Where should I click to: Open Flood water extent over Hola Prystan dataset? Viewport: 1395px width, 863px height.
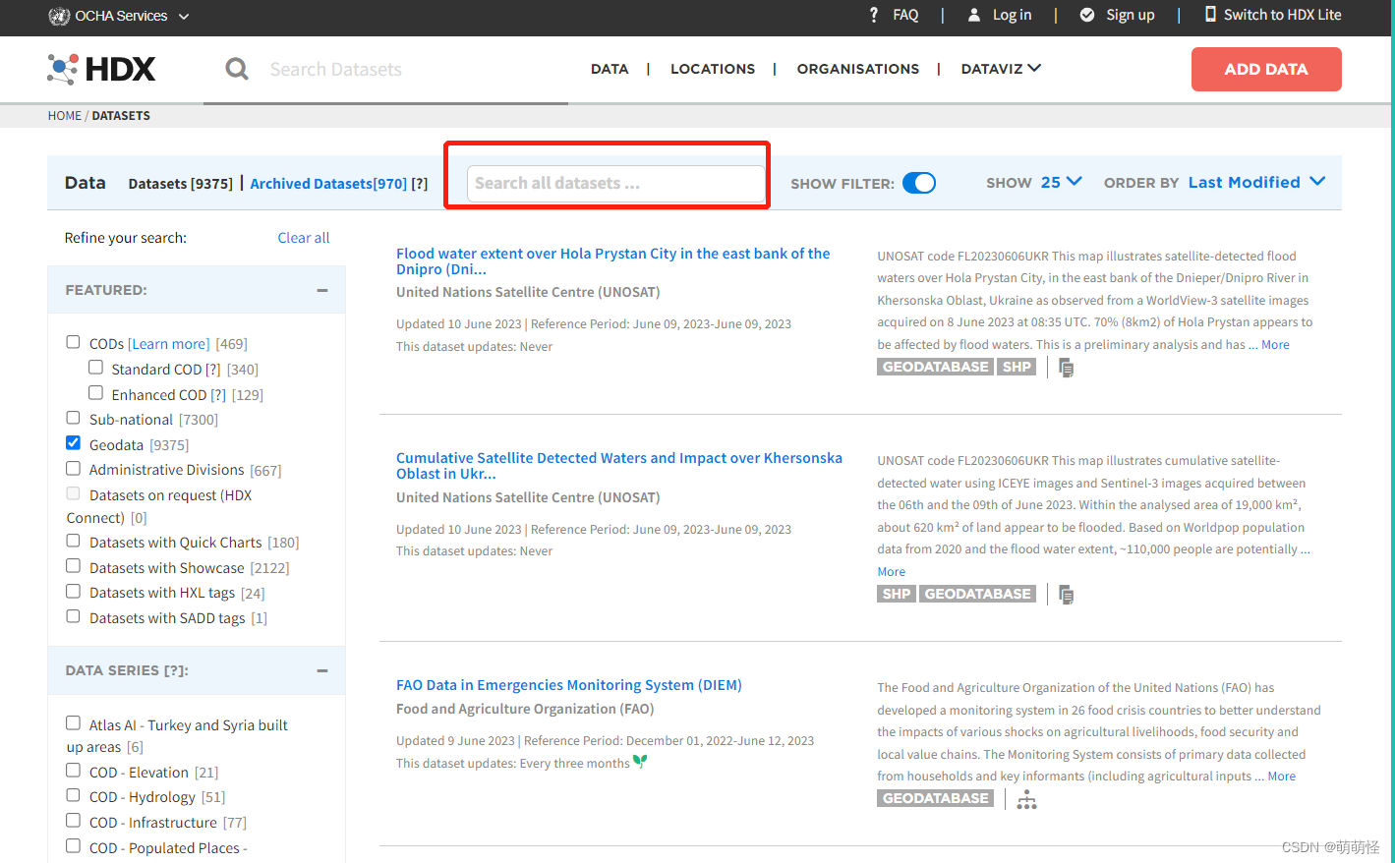tap(612, 261)
